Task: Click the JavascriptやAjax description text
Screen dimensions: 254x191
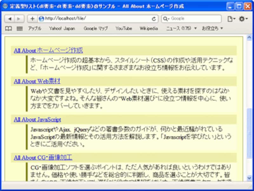Action: [x=131, y=137]
